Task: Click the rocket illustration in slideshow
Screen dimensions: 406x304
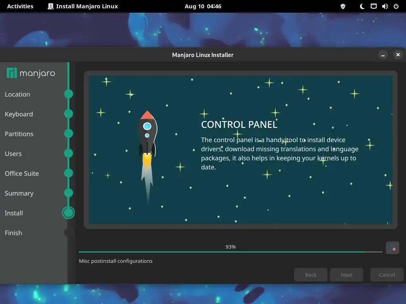Action: point(147,157)
